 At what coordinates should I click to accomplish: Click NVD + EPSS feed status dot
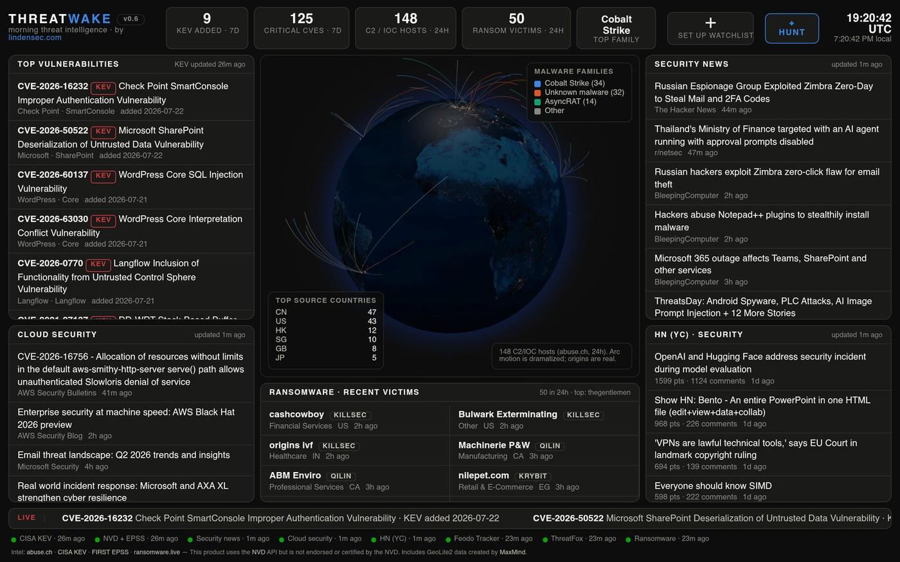pyautogui.click(x=97, y=540)
